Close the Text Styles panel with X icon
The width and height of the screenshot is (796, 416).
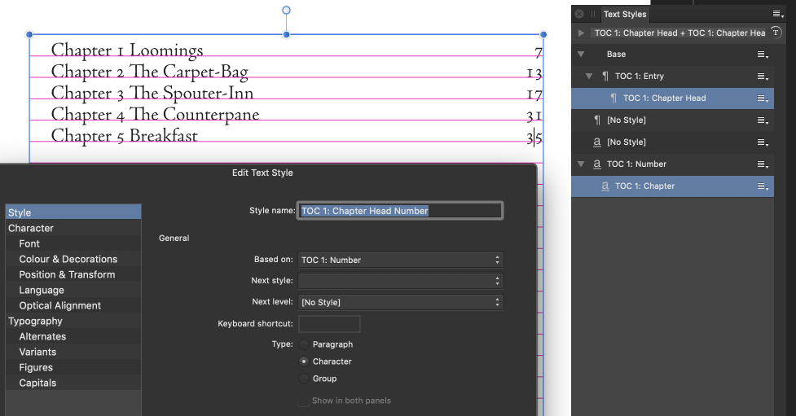tap(579, 14)
